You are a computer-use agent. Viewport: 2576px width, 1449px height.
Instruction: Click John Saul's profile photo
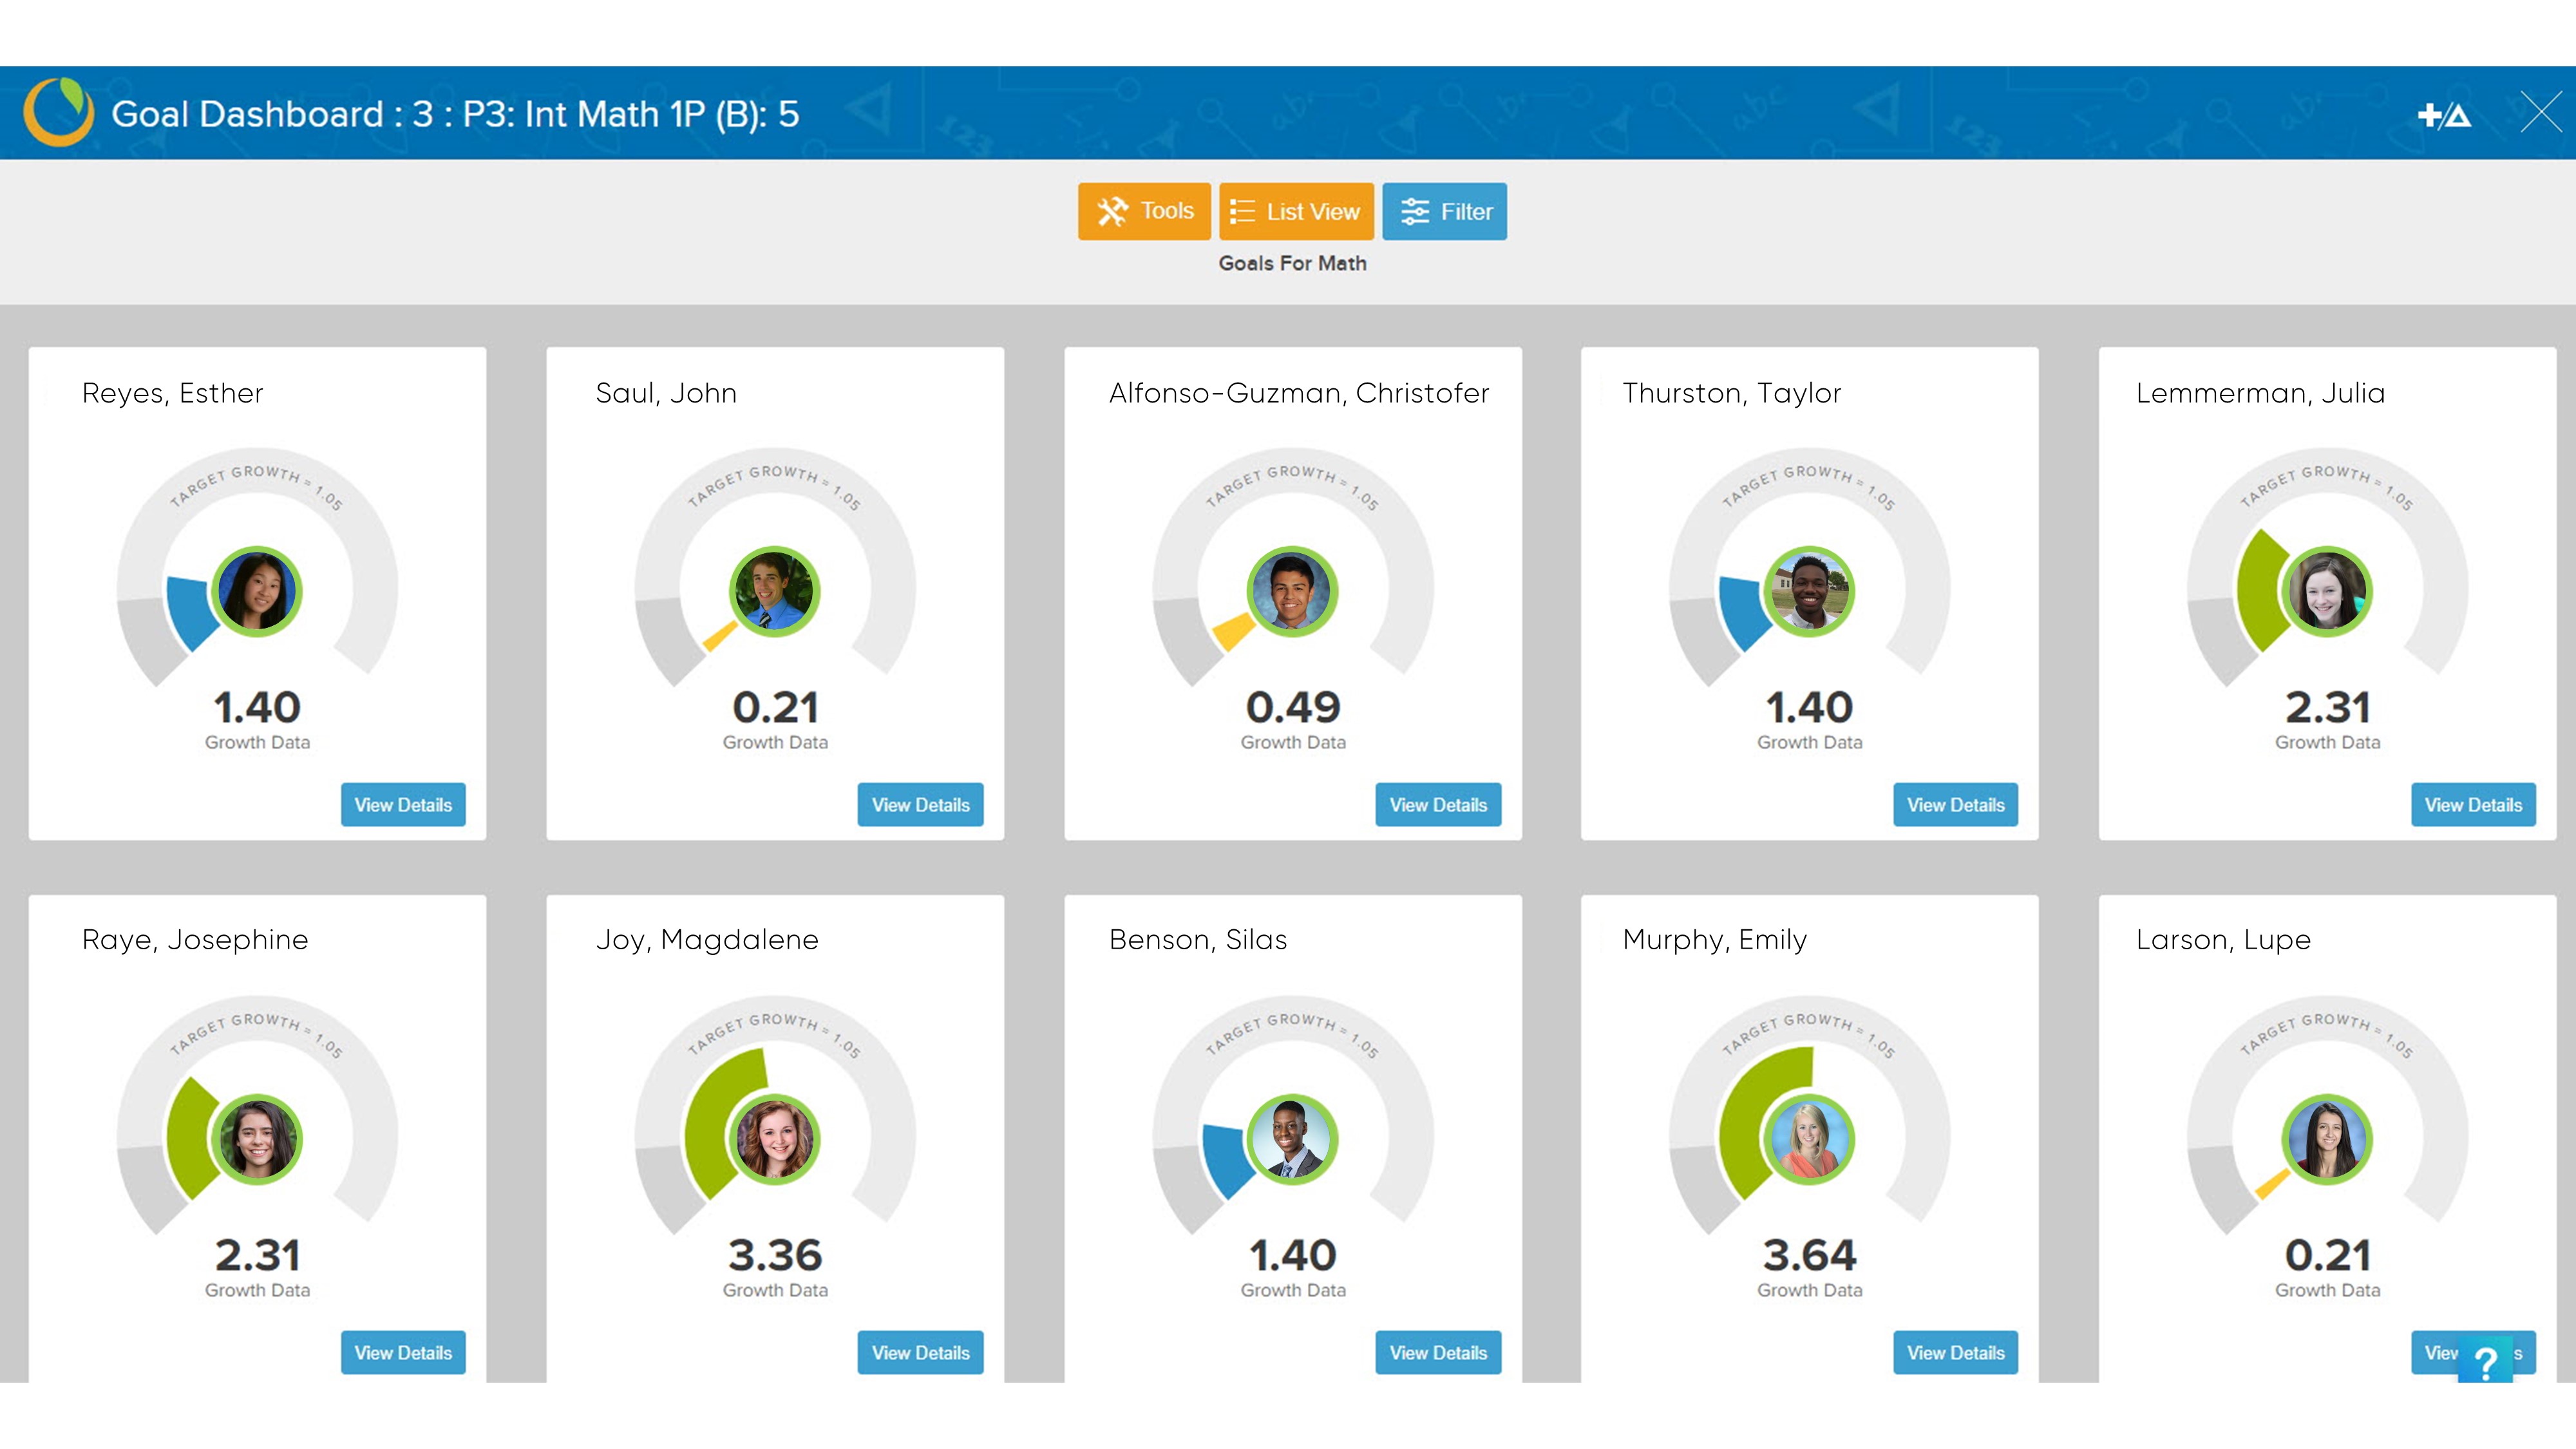[x=774, y=591]
